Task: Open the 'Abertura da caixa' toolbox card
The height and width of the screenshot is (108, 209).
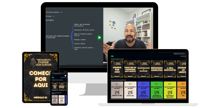Action: tap(117, 90)
